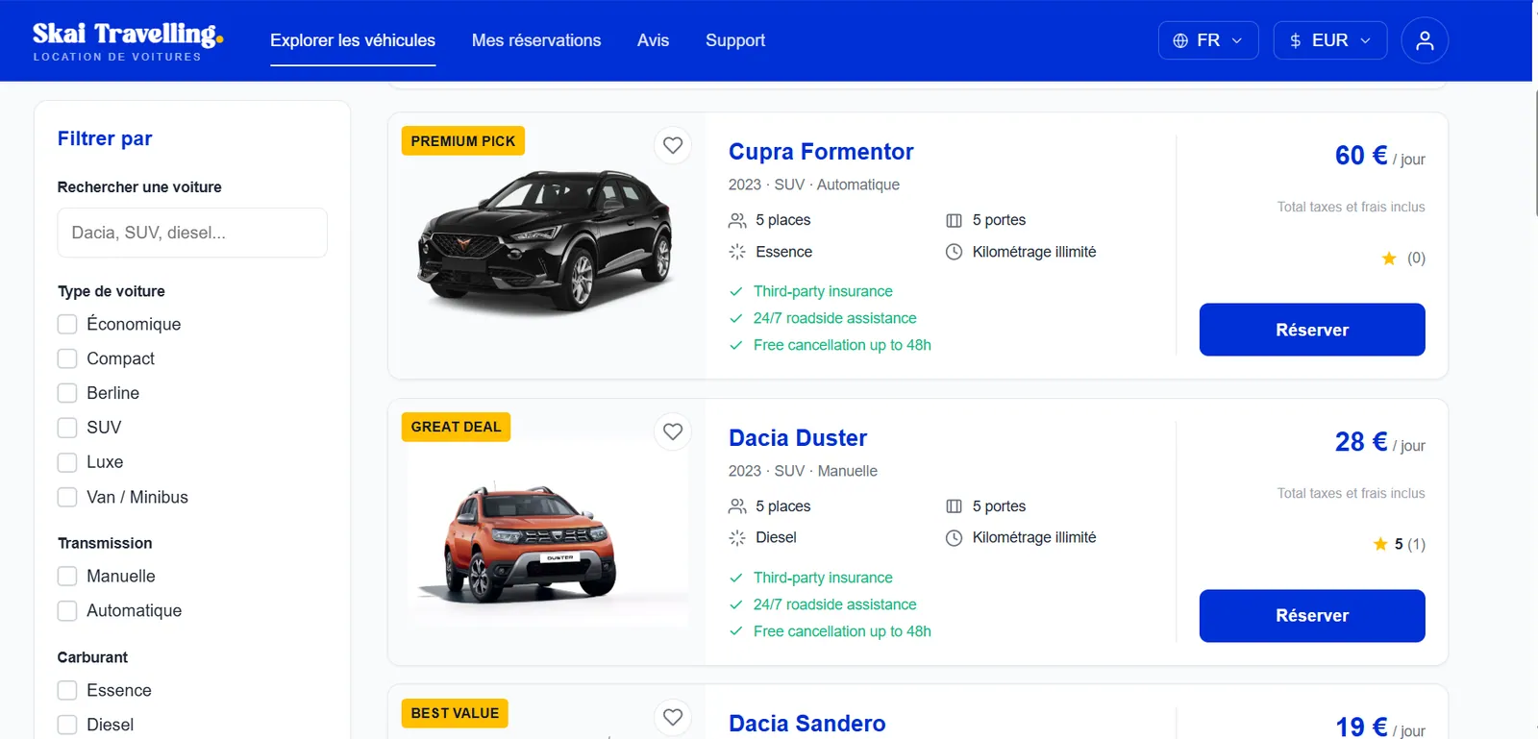
Task: Toggle the Économique car type filter
Action: click(x=67, y=324)
